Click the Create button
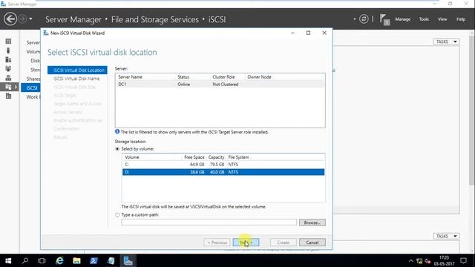Image resolution: width=475 pixels, height=267 pixels. [283, 243]
